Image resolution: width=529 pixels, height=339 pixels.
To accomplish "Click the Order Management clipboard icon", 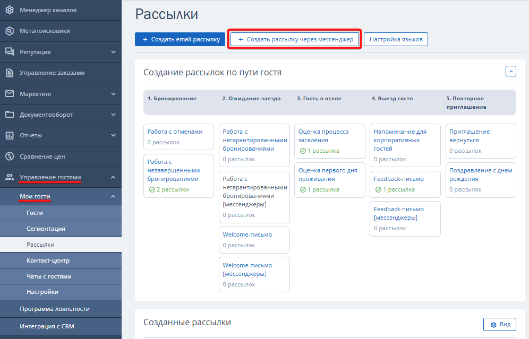I will [10, 73].
